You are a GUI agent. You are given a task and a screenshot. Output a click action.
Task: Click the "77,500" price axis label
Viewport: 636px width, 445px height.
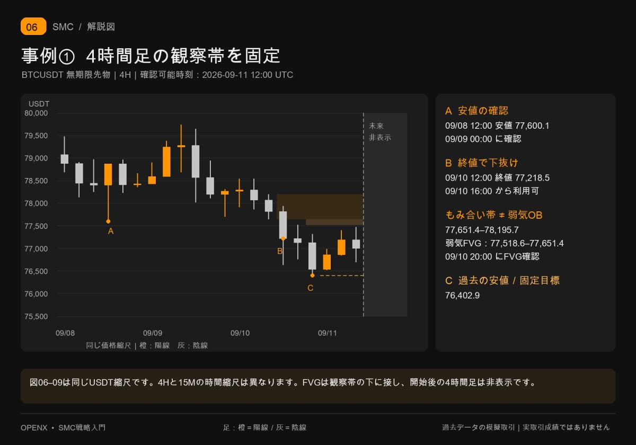click(x=36, y=226)
